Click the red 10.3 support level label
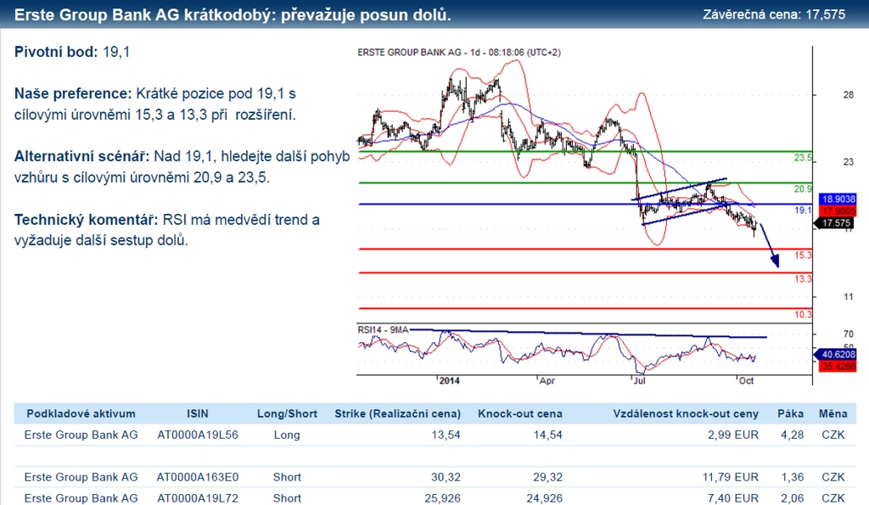 click(x=803, y=315)
